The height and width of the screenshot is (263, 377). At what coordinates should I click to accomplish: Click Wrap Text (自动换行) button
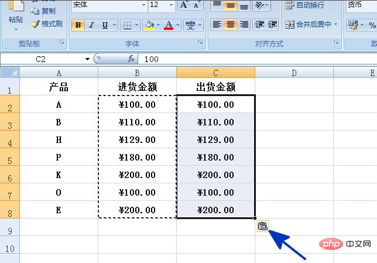304,5
